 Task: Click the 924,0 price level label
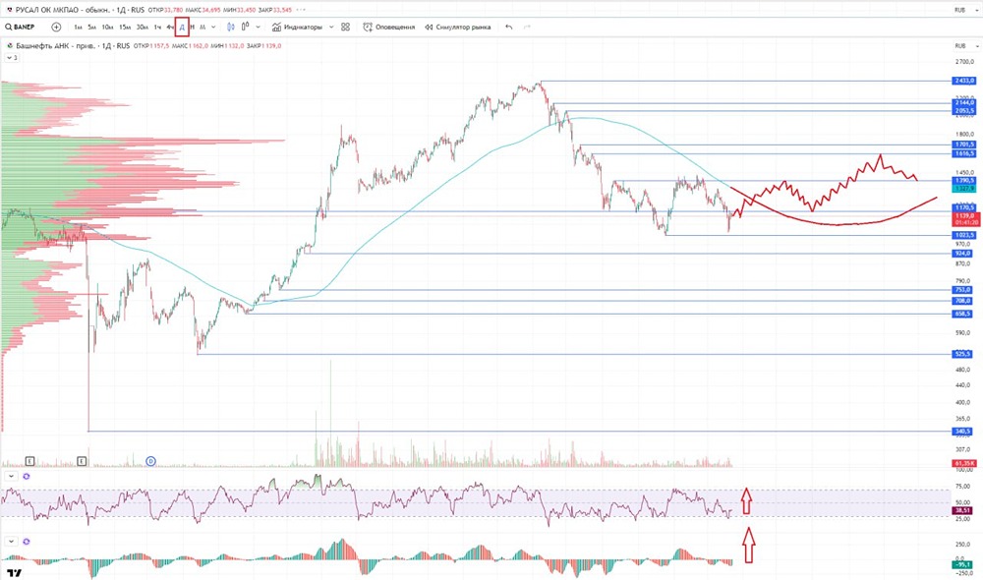point(963,254)
